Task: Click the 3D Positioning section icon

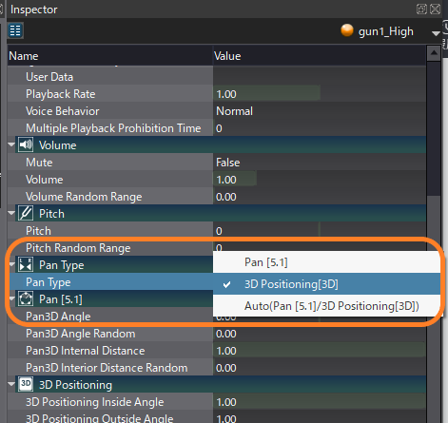Action: click(x=26, y=384)
